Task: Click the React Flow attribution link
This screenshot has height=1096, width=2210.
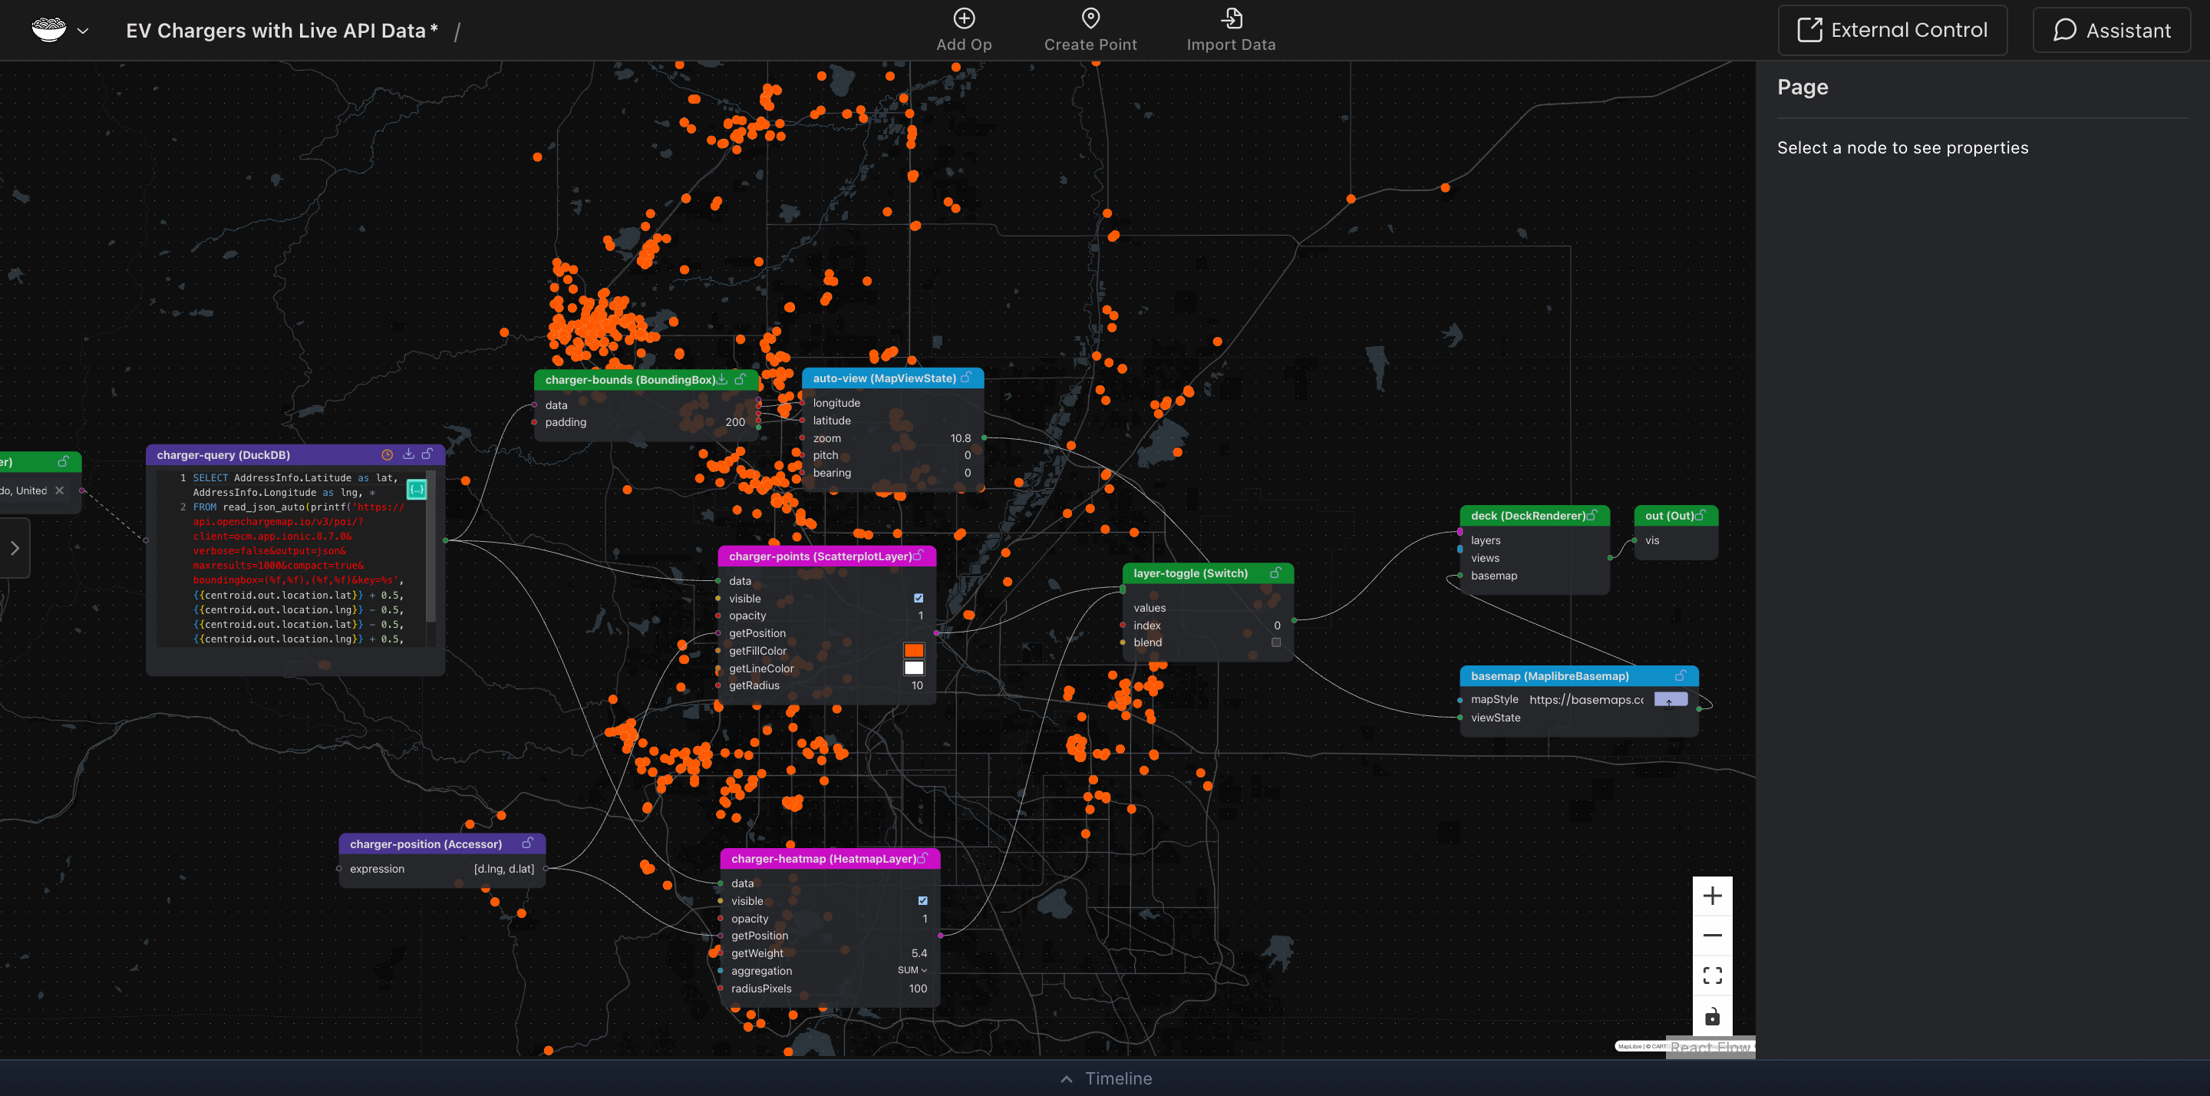Action: click(1710, 1047)
